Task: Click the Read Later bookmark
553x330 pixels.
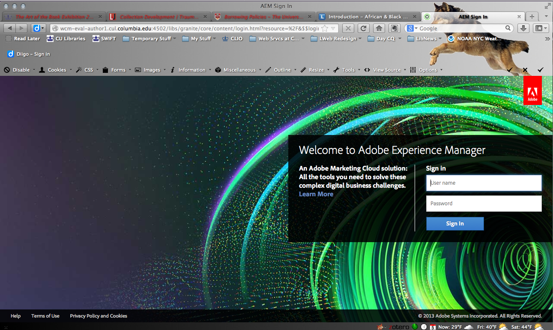Action: pyautogui.click(x=23, y=39)
